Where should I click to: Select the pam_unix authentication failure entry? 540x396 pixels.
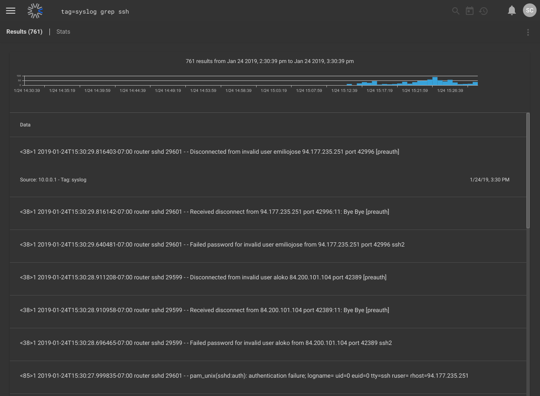coord(268,377)
